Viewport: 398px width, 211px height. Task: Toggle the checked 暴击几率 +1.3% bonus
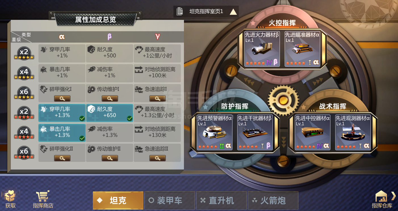pyautogui.click(x=62, y=133)
